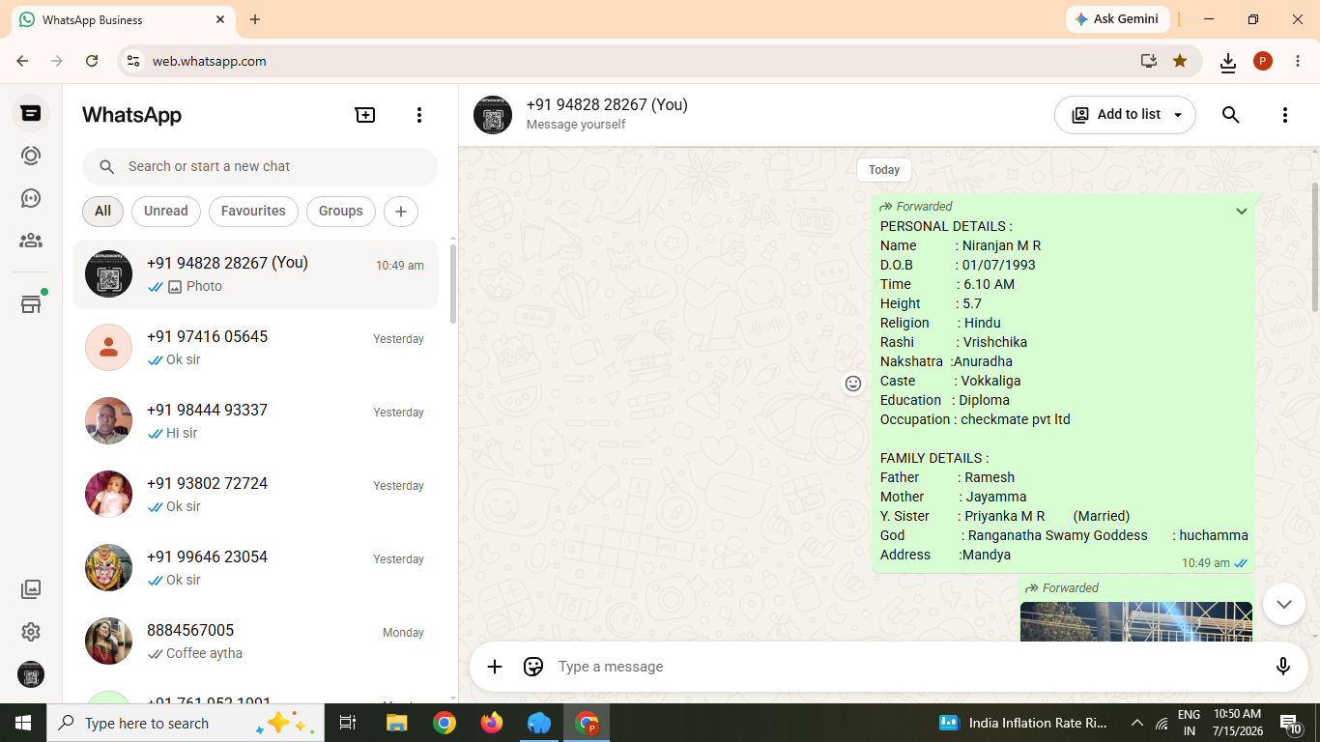Open Chrome profile P avatar
Viewport: 1320px width, 742px height.
coord(1263,61)
